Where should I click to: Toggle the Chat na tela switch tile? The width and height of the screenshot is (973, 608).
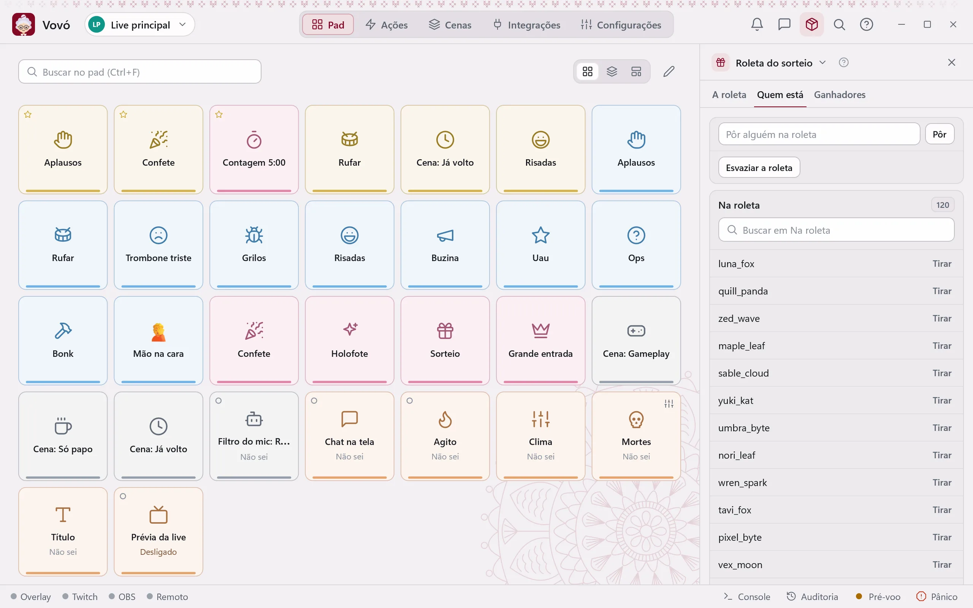(349, 436)
